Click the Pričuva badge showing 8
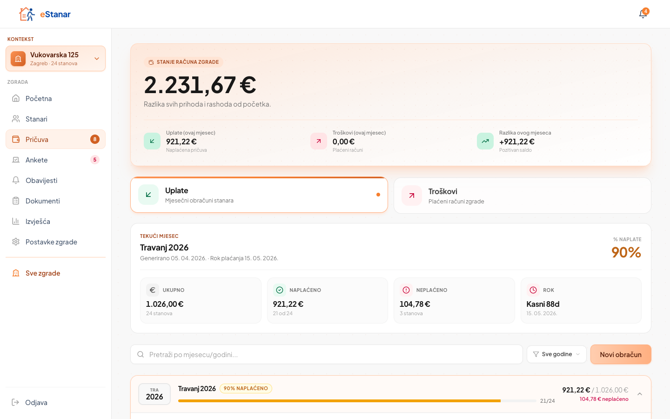This screenshot has height=419, width=670. [95, 139]
